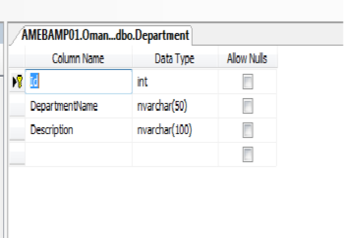Select the dbo.Department designer tab
Viewport: 344px width, 238px height.
[105, 36]
